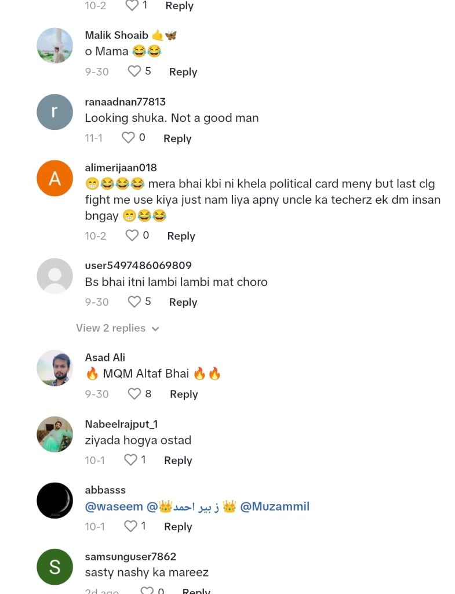Expand View 2 replies chevron
This screenshot has height=594, width=455.
[x=155, y=328]
